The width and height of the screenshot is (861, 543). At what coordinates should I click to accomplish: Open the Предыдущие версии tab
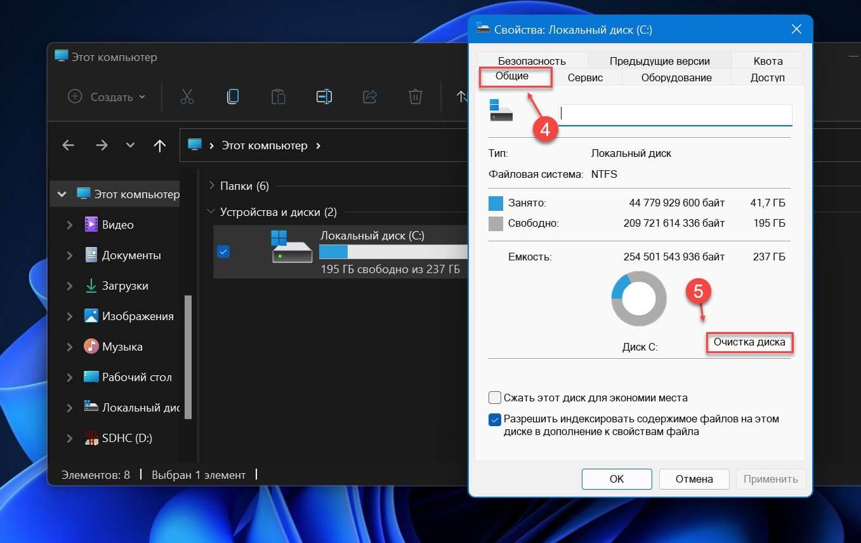tap(659, 61)
